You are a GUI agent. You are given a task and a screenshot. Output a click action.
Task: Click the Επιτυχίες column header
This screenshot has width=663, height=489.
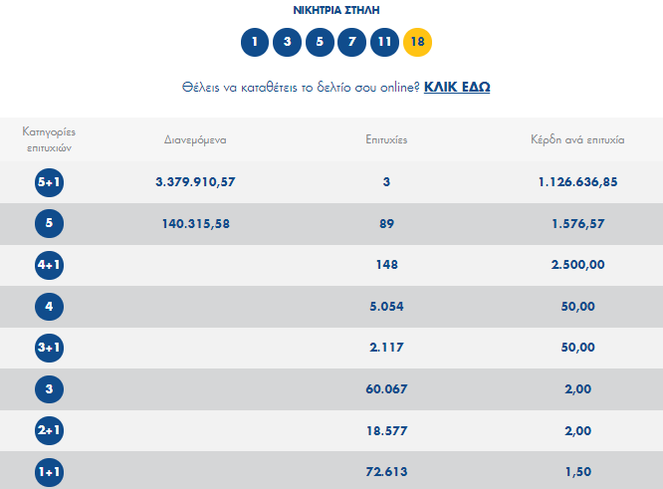pos(386,139)
